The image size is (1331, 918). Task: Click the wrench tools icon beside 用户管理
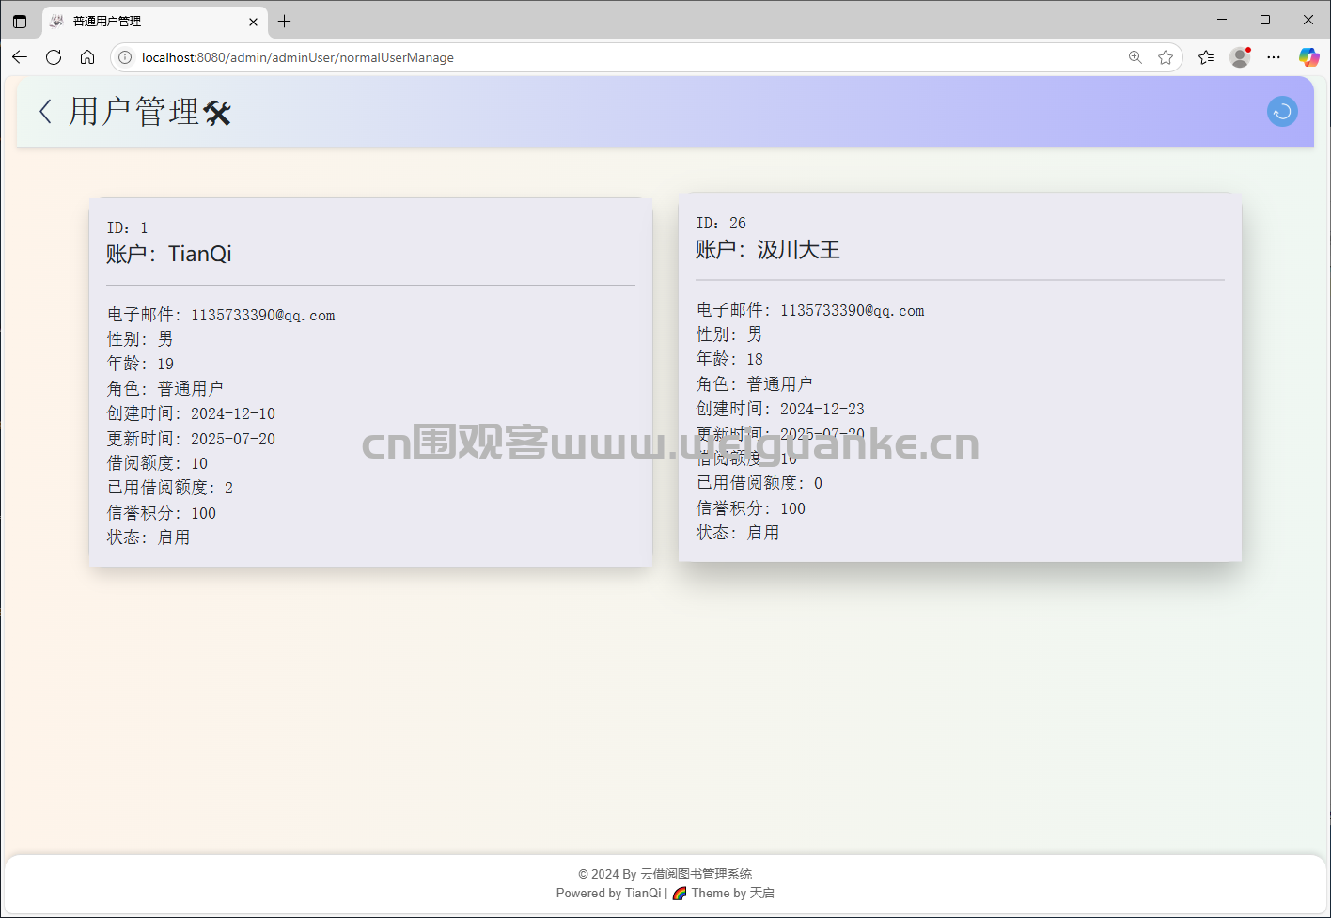click(218, 113)
